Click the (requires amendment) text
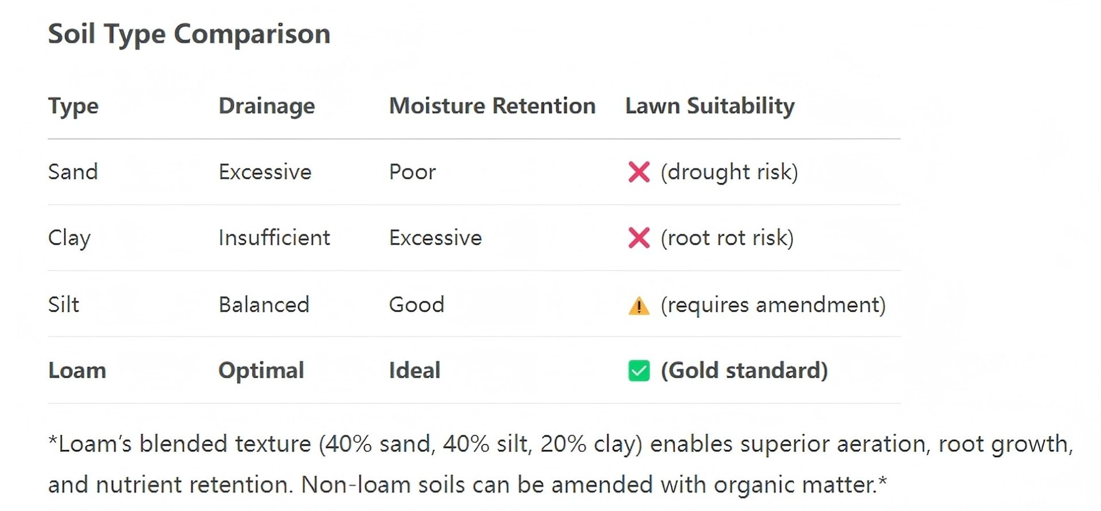Viewport: 1101px width, 511px height. click(773, 305)
